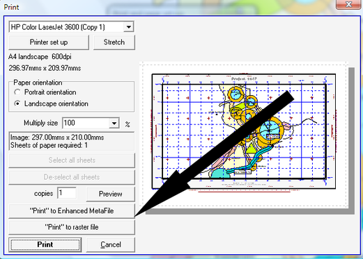Choose "Print" to raster file
Image resolution: width=363 pixels, height=259 pixels.
(x=72, y=227)
